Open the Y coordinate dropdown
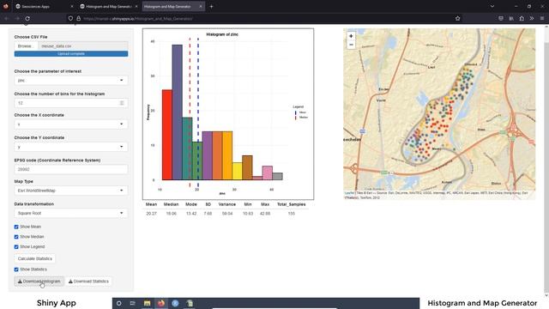 [x=71, y=147]
